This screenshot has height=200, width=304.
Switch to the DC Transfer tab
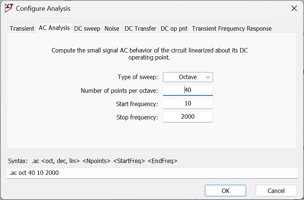click(x=140, y=28)
